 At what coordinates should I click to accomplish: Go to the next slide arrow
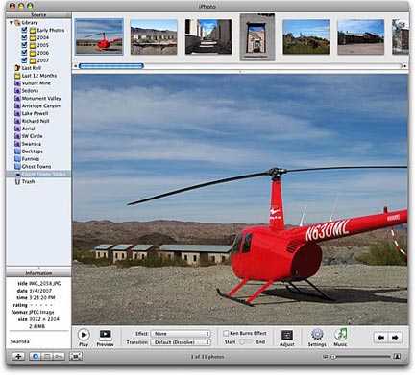click(395, 338)
